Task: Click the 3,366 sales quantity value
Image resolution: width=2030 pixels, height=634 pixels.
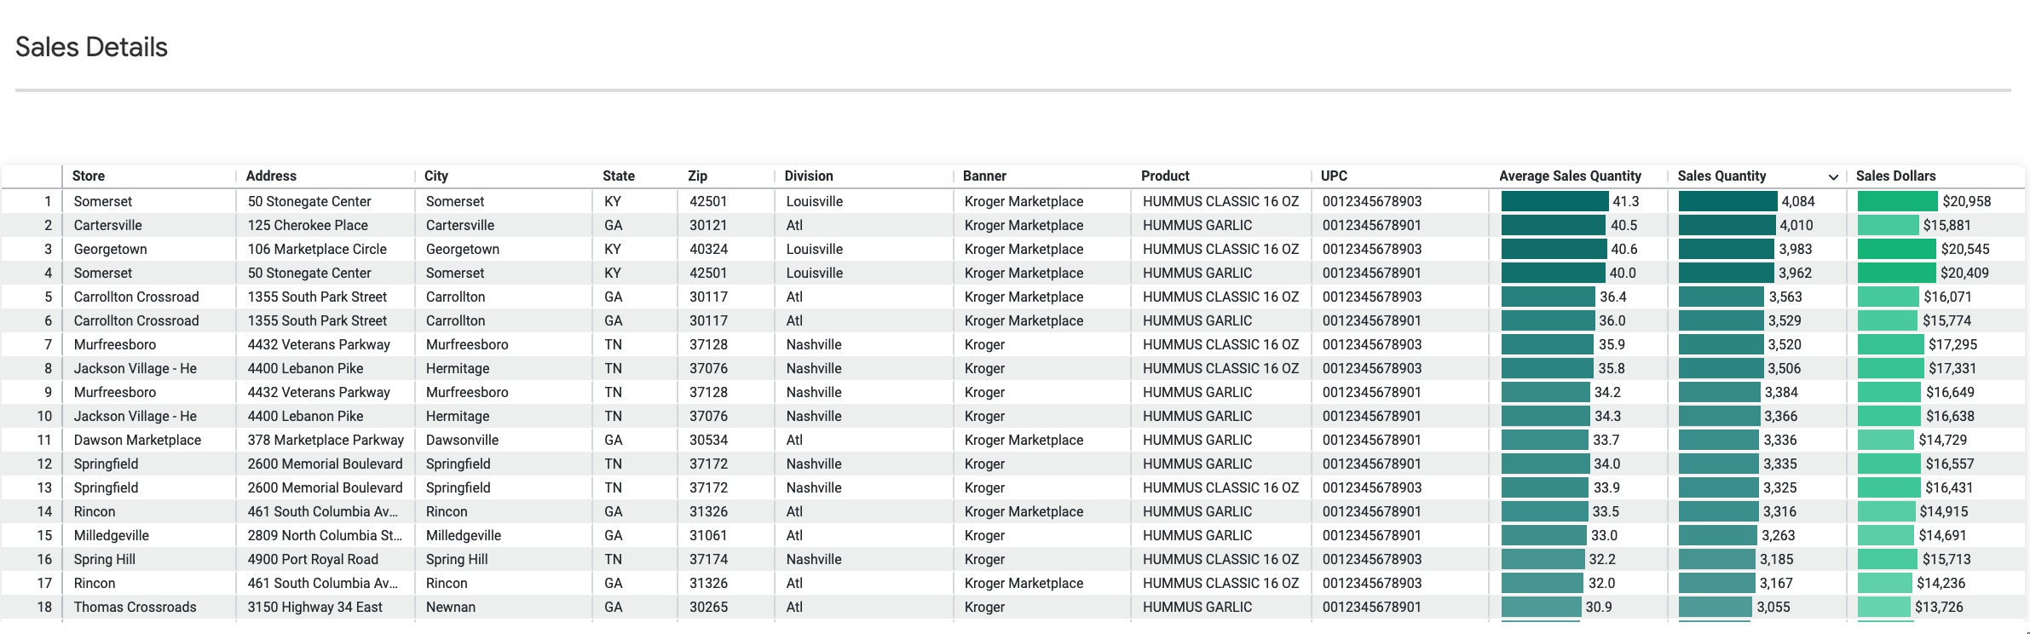Action: pos(1781,416)
